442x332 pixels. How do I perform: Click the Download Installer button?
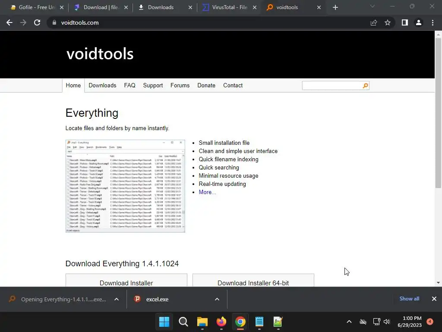(x=126, y=281)
